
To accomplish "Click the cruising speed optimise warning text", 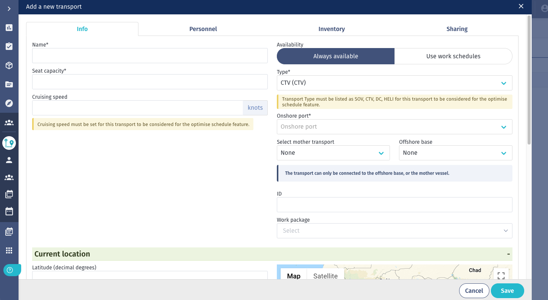I will click(143, 124).
